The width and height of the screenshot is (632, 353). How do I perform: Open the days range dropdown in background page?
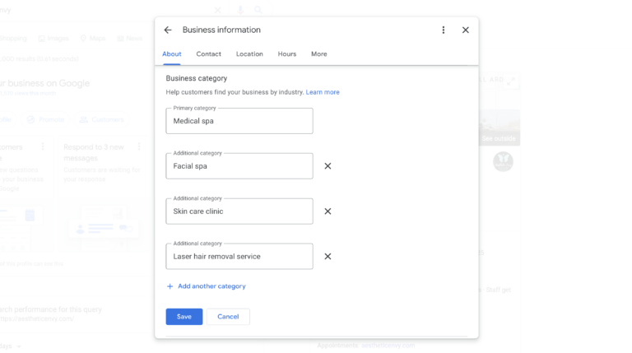pyautogui.click(x=11, y=346)
